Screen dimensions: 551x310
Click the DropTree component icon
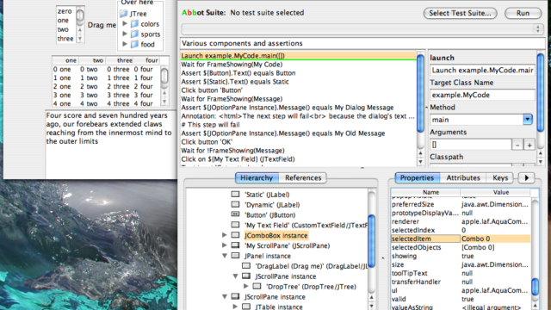click(x=257, y=286)
